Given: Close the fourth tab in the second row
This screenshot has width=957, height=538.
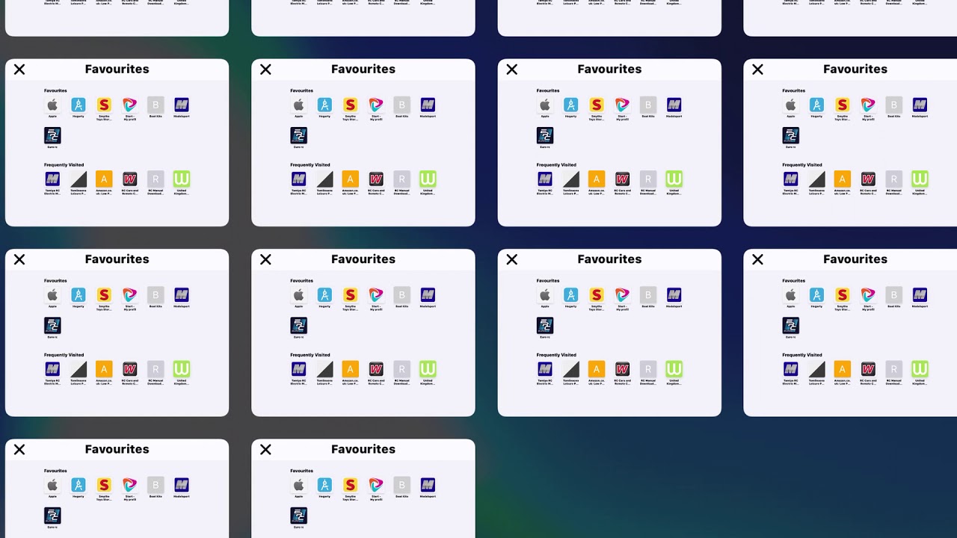Looking at the screenshot, I should (757, 69).
